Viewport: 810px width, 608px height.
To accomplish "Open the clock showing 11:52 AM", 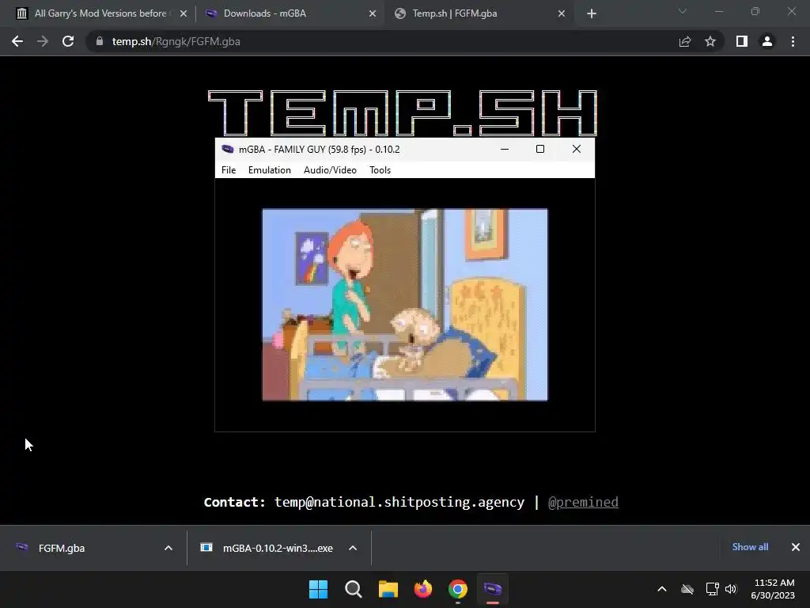I will tap(774, 589).
